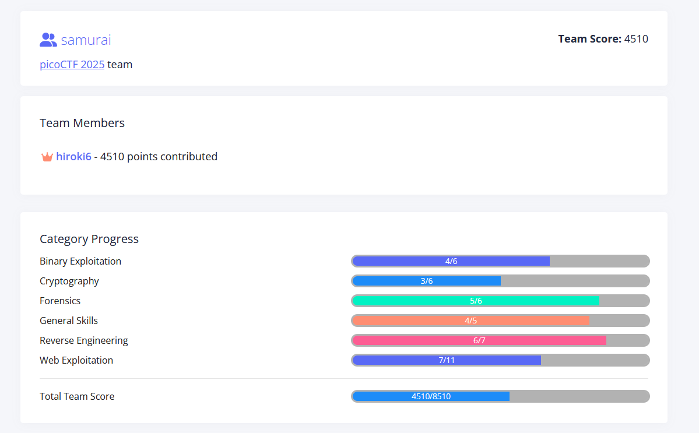Click the Reverse Engineering category label
The height and width of the screenshot is (433, 699).
point(84,340)
